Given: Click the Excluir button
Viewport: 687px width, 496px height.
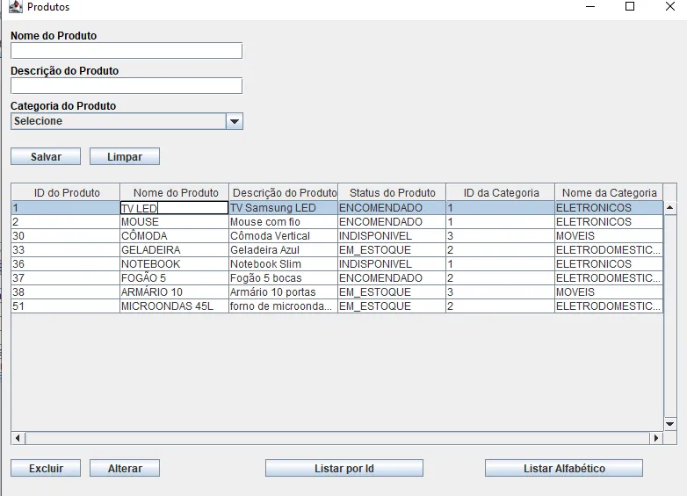Looking at the screenshot, I should pyautogui.click(x=46, y=469).
